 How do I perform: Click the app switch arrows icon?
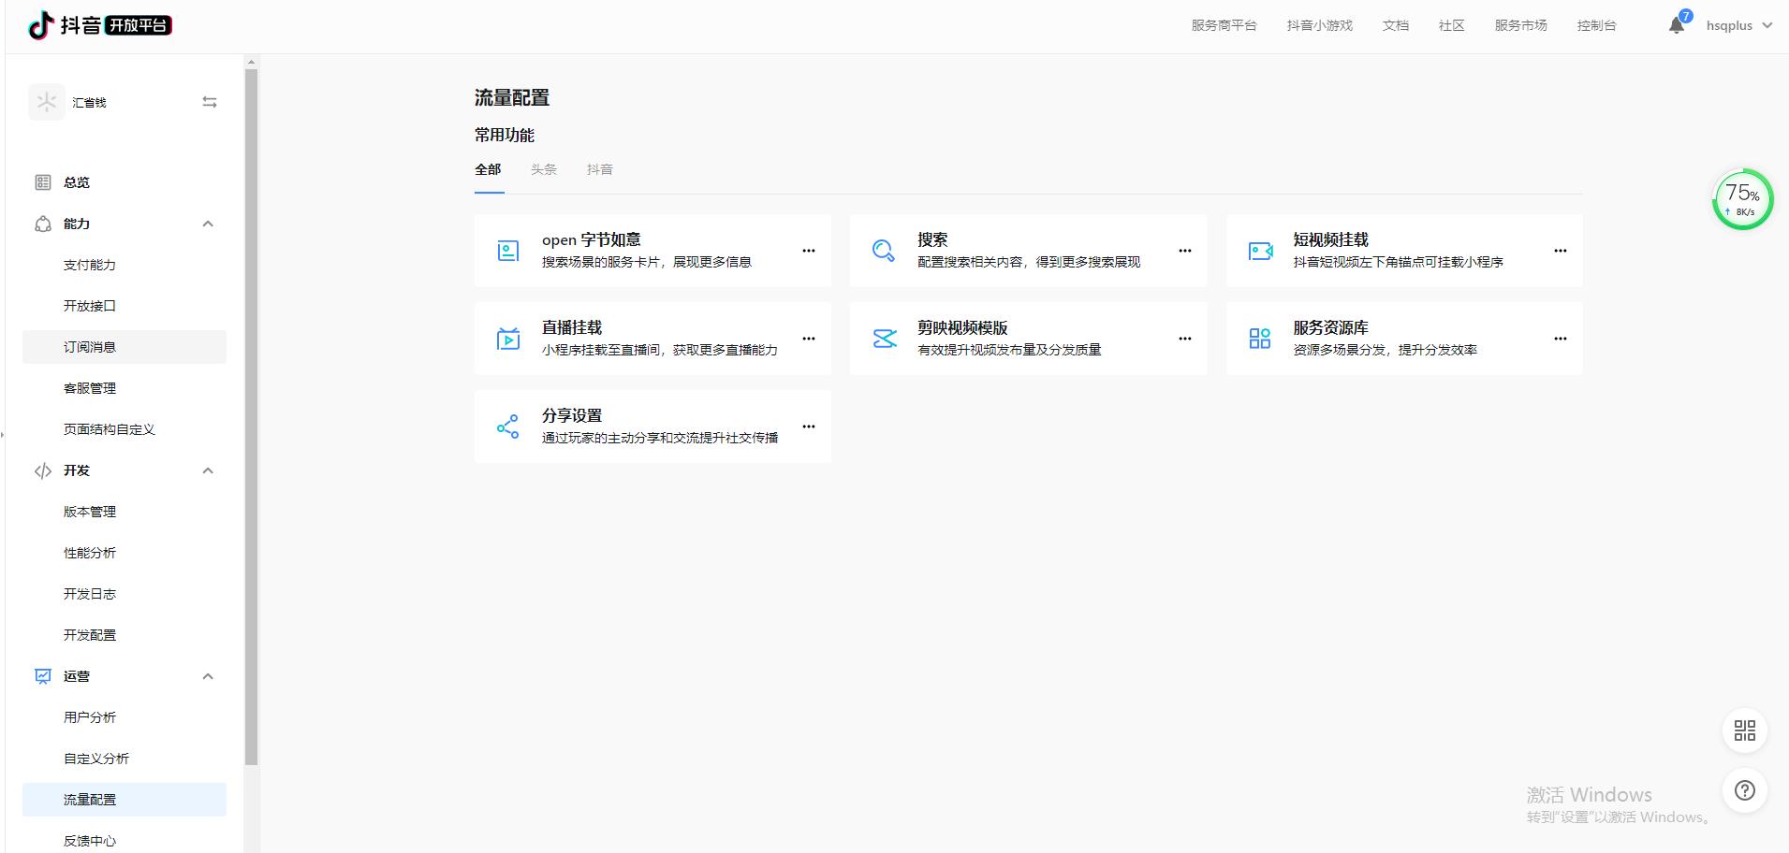coord(210,102)
